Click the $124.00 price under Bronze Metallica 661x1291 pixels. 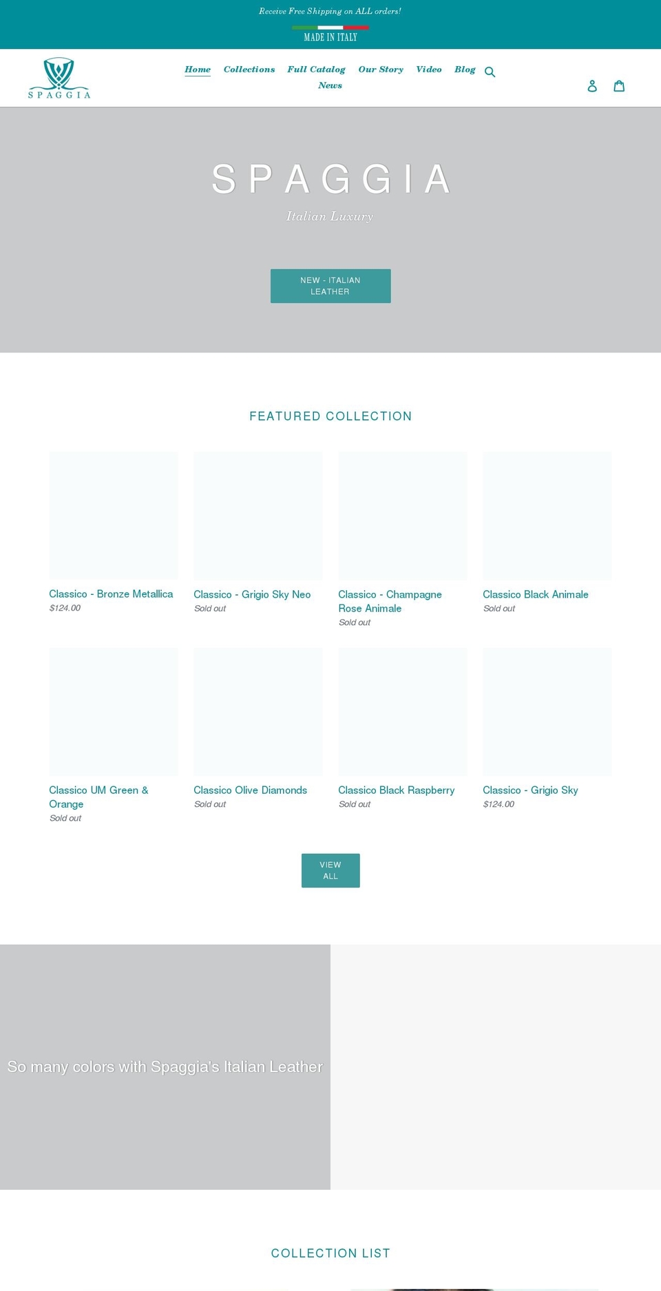(x=65, y=608)
